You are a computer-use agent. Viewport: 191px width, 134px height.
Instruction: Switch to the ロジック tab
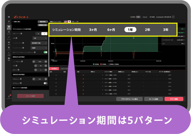[x=64, y=69]
